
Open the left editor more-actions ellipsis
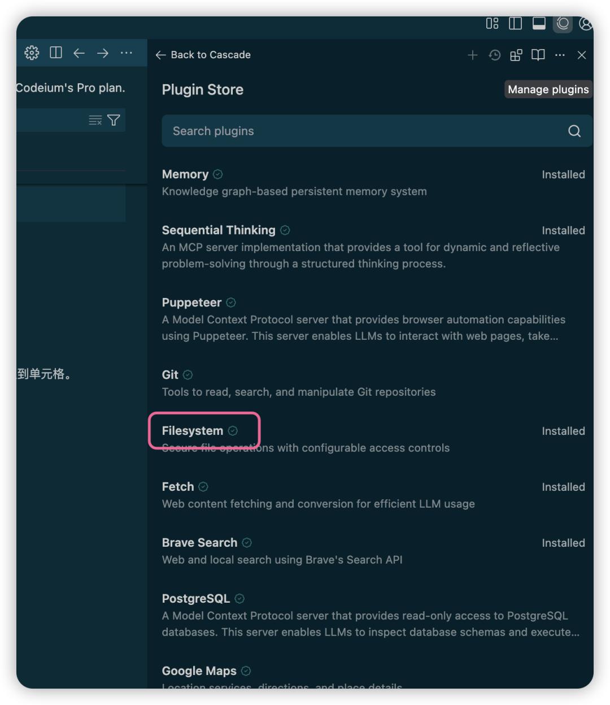pos(127,53)
